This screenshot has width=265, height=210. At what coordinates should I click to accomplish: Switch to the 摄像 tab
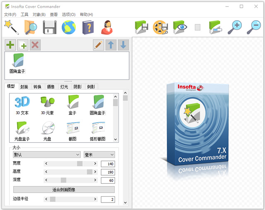click(51, 87)
